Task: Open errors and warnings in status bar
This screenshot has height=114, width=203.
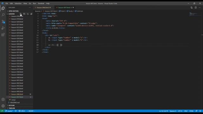Action: point(22,111)
